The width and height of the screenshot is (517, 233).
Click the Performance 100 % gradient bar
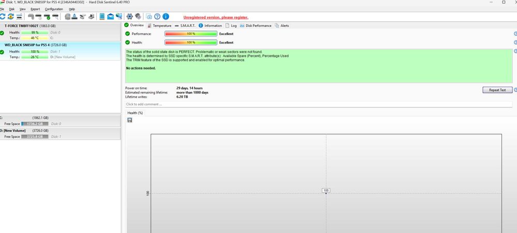pos(191,34)
